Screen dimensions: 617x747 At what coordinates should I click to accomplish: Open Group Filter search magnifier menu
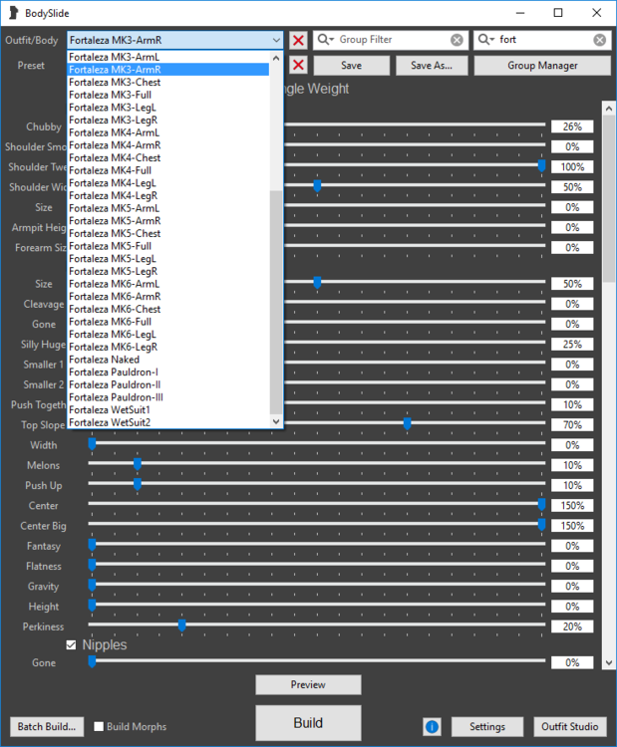pyautogui.click(x=326, y=40)
